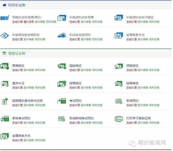Click the 延期提交身体条件证明 title text

pyautogui.click(x=27, y=101)
